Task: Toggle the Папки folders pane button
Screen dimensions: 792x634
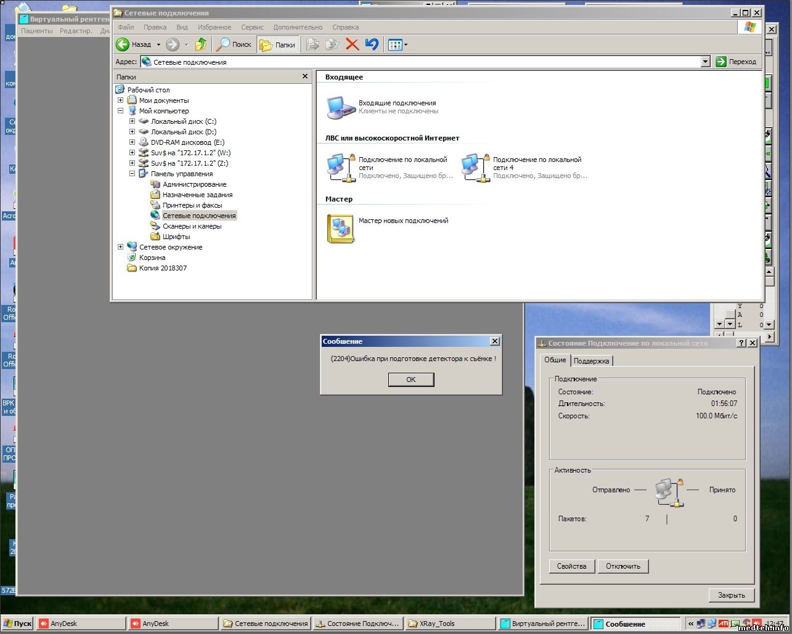Action: click(277, 44)
